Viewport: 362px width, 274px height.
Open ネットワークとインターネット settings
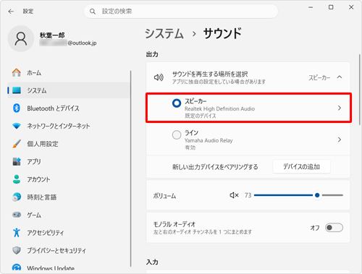coord(69,126)
